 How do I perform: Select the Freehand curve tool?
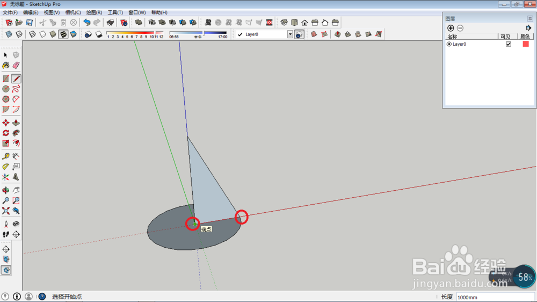[16, 89]
